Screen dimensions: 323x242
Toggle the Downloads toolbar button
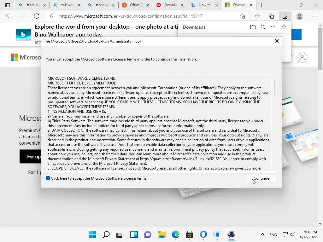pyautogui.click(x=285, y=16)
